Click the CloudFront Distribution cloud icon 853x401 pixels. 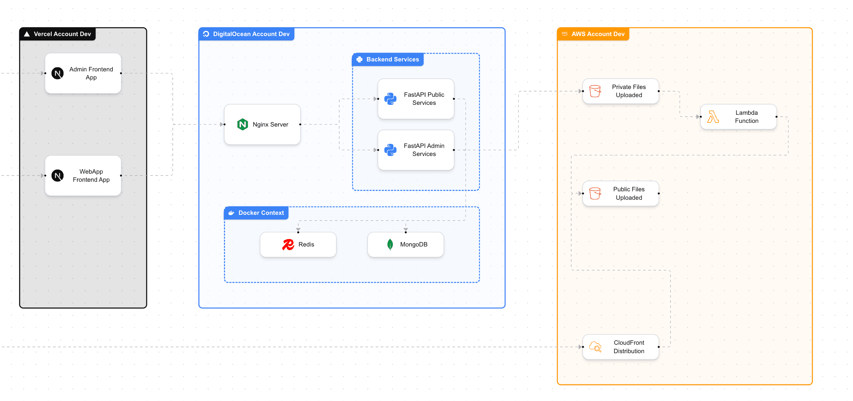point(595,347)
